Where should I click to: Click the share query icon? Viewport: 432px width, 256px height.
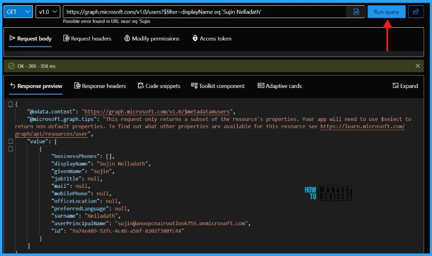coord(416,12)
